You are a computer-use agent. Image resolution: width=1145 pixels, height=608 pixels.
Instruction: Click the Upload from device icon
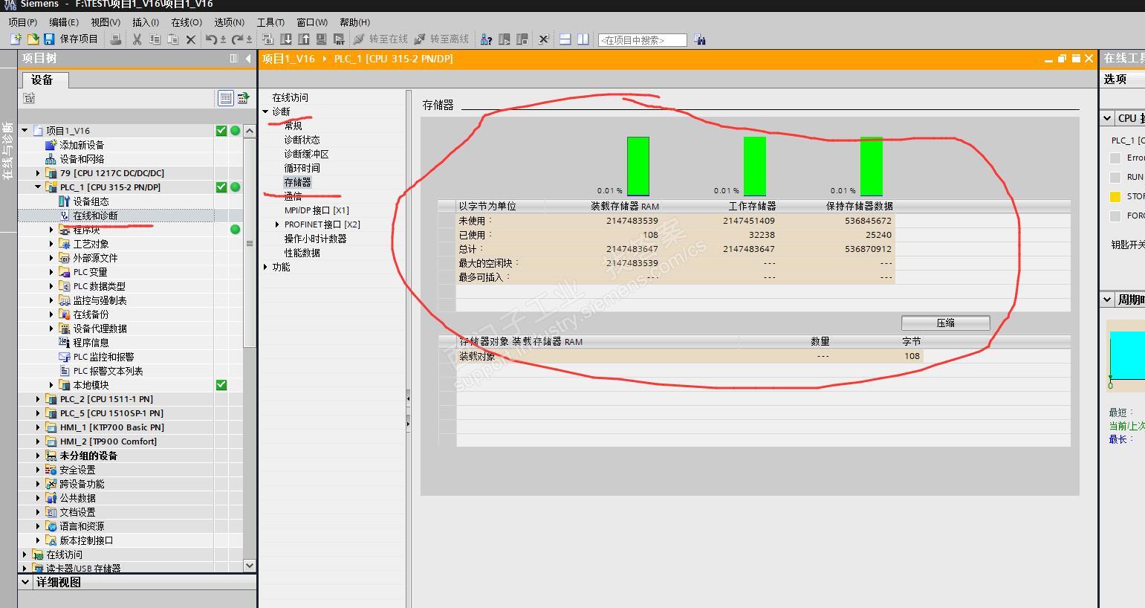[x=304, y=39]
